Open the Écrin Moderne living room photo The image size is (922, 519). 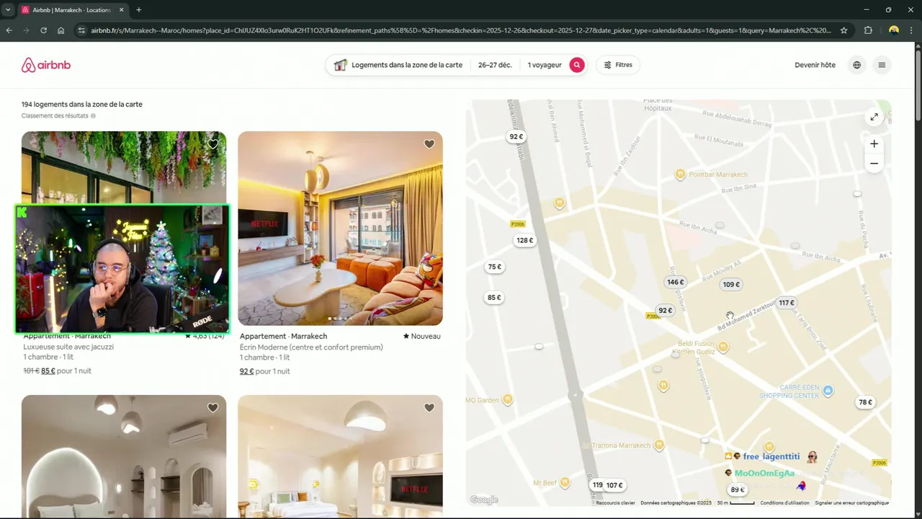pos(340,228)
